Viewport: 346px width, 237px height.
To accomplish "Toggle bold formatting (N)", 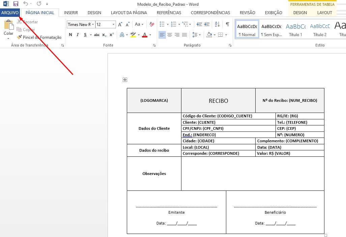I will click(x=70, y=35).
